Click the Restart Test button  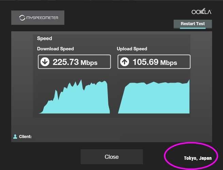coord(193,24)
